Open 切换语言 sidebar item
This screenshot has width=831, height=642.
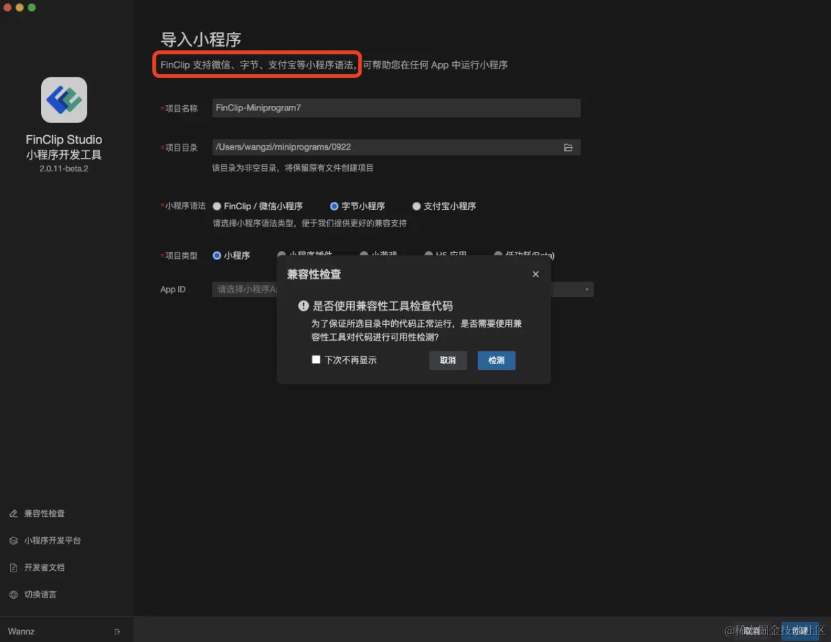tap(41, 594)
